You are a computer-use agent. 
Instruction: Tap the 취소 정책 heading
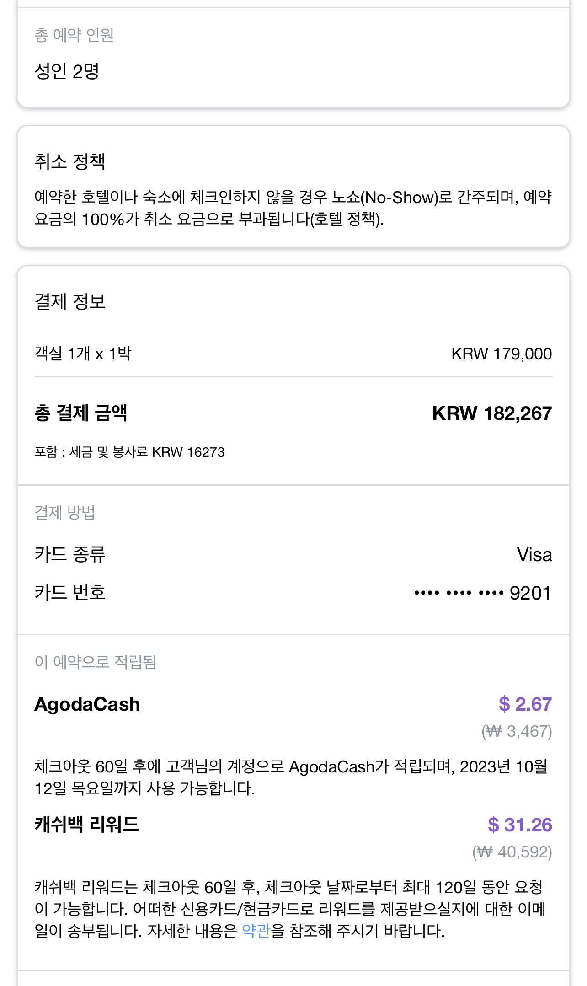tap(70, 161)
